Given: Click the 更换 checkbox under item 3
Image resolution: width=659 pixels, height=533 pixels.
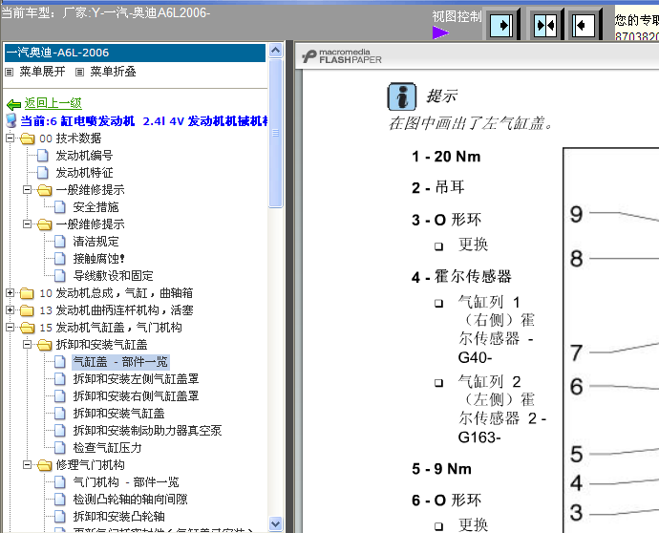Looking at the screenshot, I should [x=438, y=246].
